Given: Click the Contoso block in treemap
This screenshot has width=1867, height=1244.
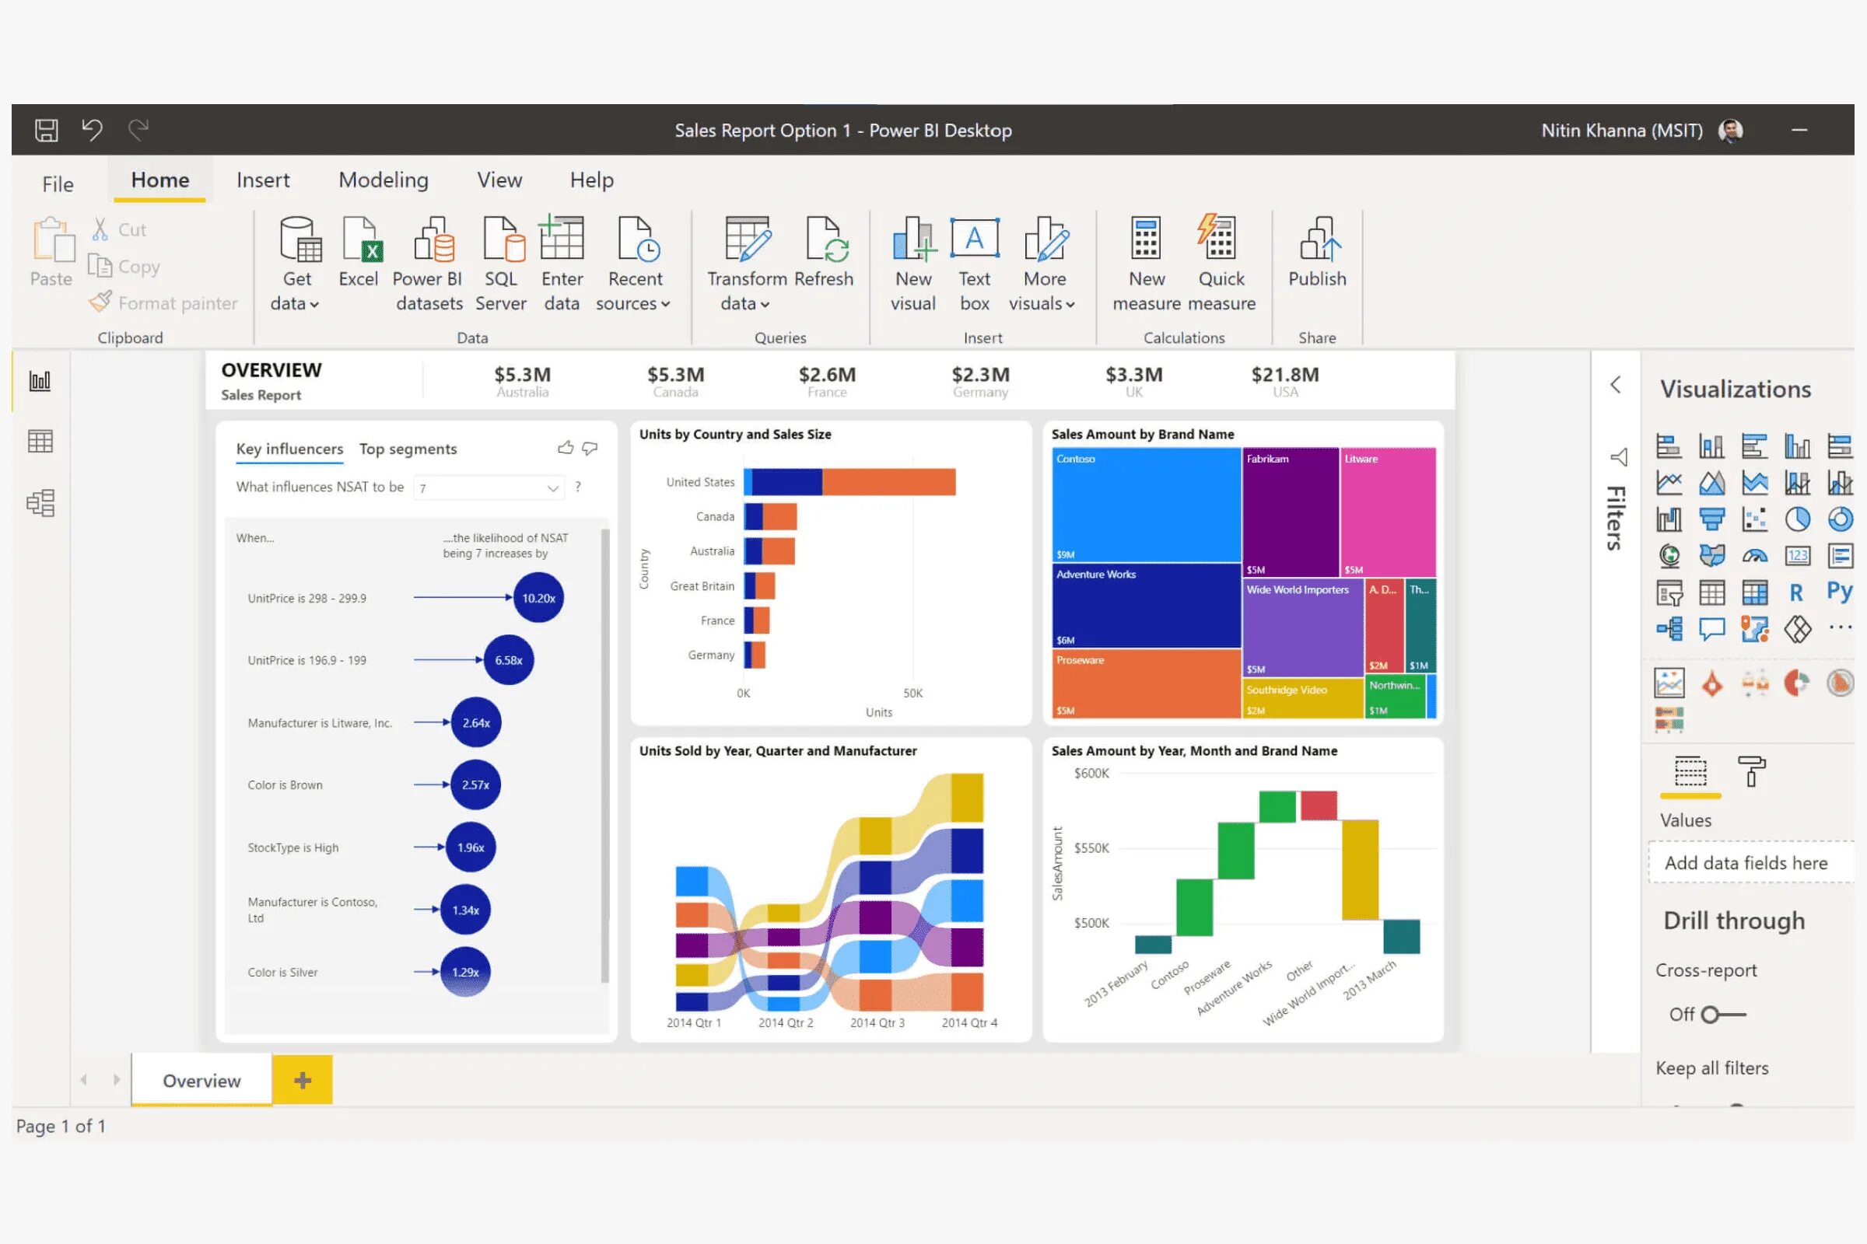Looking at the screenshot, I should tap(1145, 505).
